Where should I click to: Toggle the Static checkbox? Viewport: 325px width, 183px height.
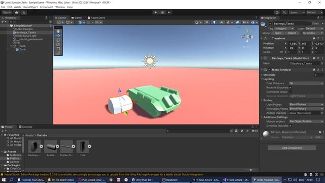click(310, 24)
